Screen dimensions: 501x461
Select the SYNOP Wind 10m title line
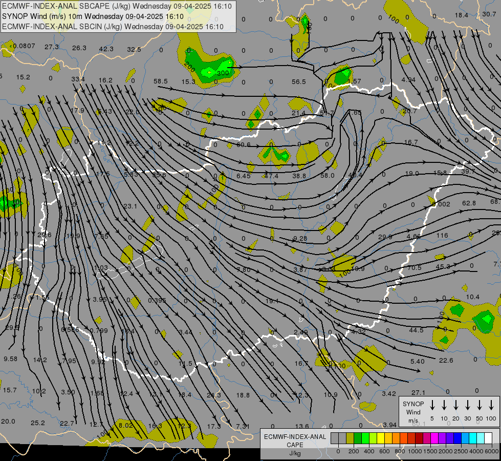(x=93, y=16)
